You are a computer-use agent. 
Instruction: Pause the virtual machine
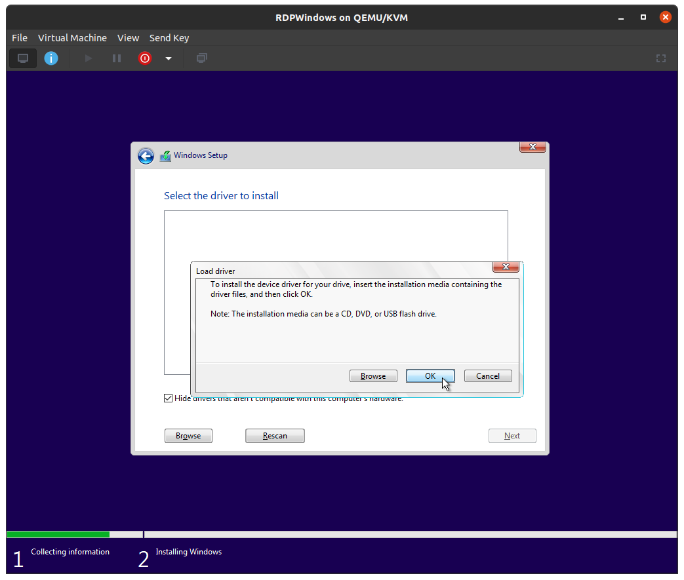coord(117,58)
